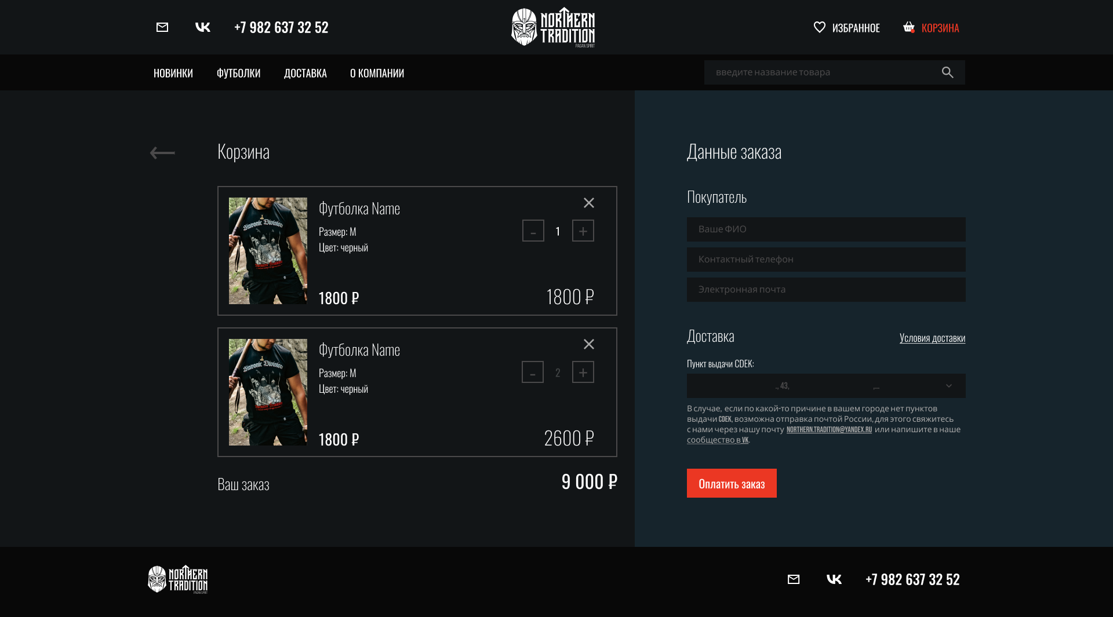Decrease quantity of the first T-shirt

(x=533, y=231)
